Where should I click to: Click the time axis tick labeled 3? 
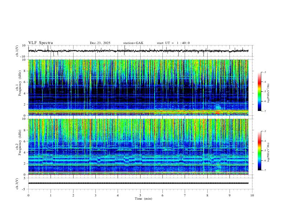95,195
